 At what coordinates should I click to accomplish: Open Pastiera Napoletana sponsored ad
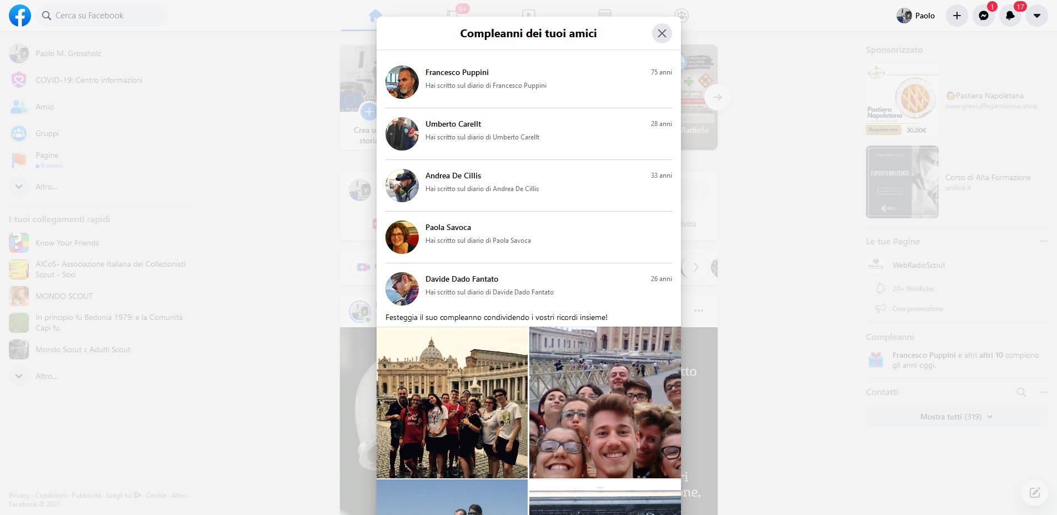tap(956, 101)
